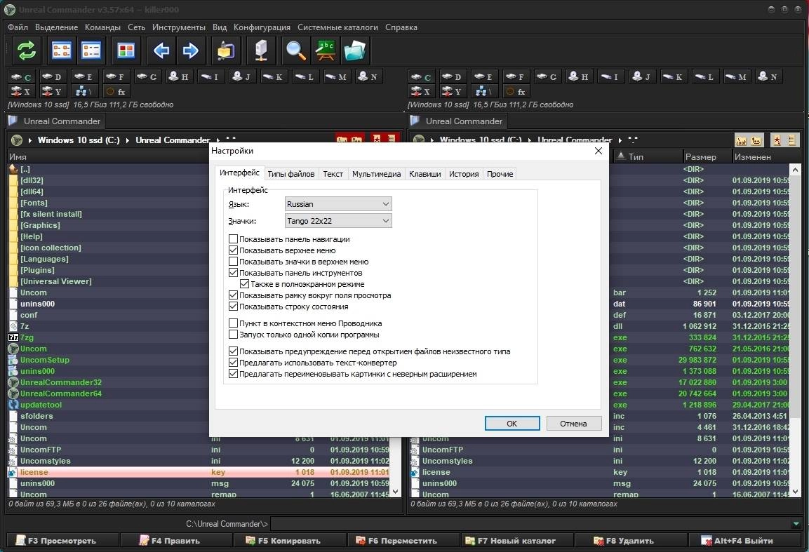Go to root directory icon, right panel
809x552 pixels.
[742, 140]
